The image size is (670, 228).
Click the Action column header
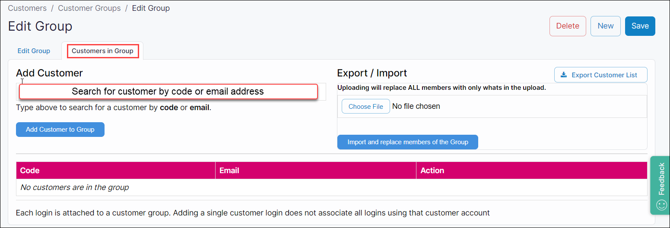pyautogui.click(x=432, y=171)
